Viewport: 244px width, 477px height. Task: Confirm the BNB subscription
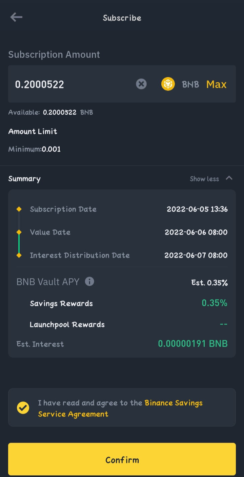click(122, 459)
